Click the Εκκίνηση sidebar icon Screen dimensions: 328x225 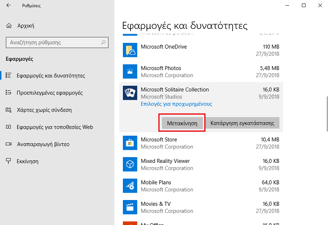8,161
